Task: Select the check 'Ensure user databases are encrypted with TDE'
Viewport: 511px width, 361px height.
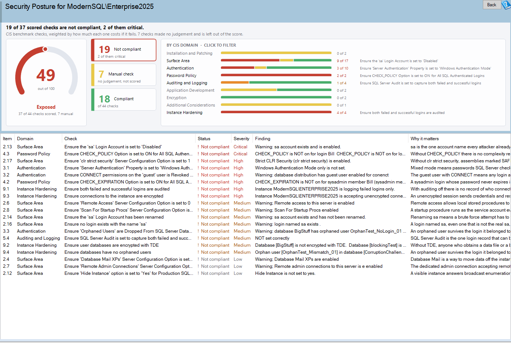Action: tap(111, 245)
